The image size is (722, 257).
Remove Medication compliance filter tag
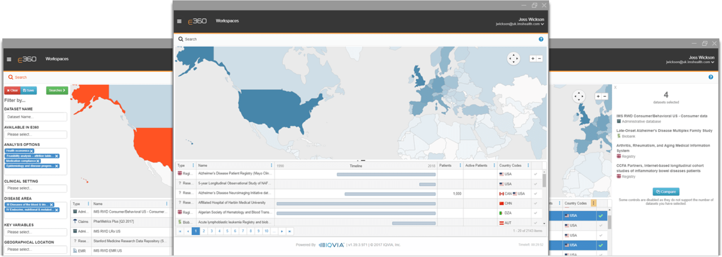click(x=38, y=161)
